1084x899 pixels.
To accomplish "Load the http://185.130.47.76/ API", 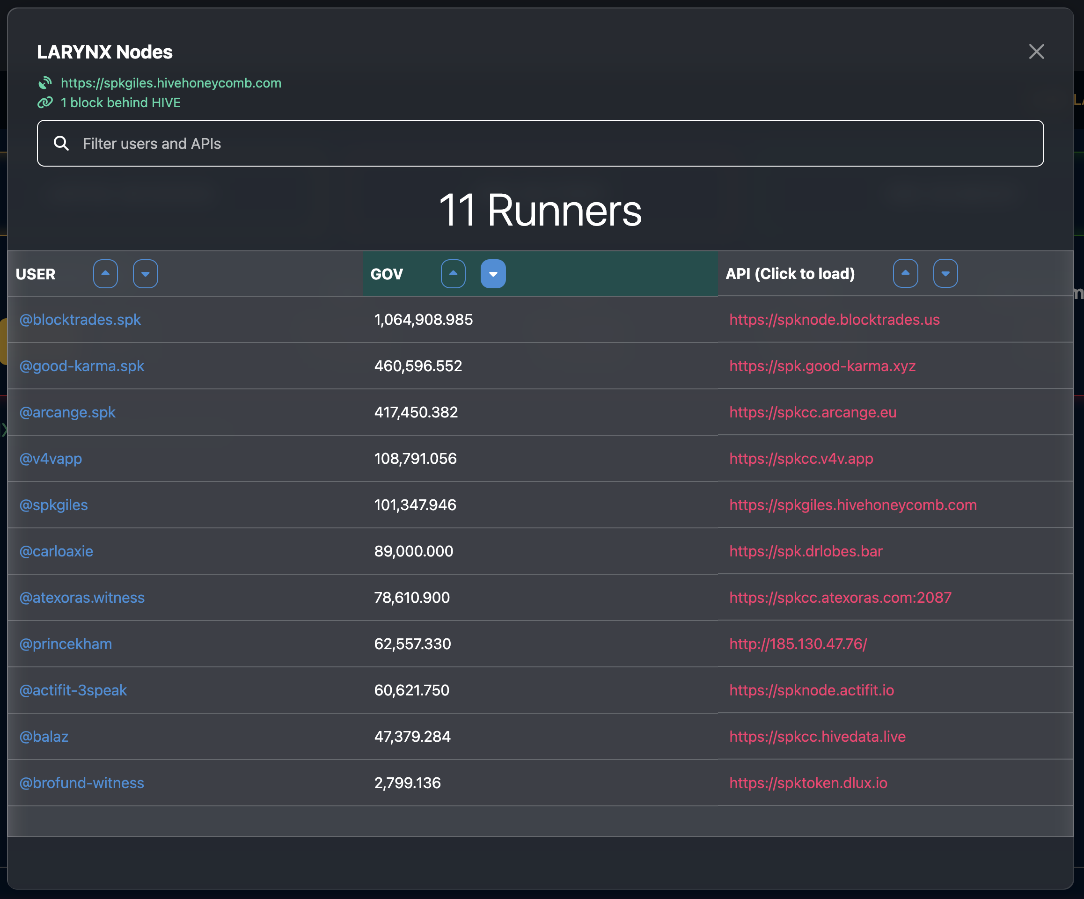I will click(x=798, y=644).
